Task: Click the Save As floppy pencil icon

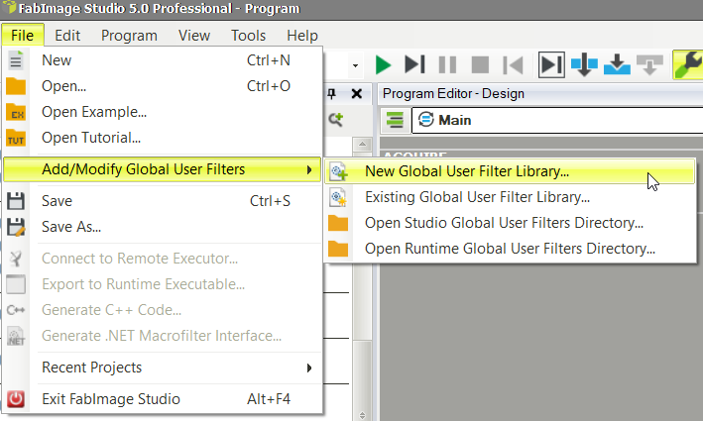Action: click(16, 227)
